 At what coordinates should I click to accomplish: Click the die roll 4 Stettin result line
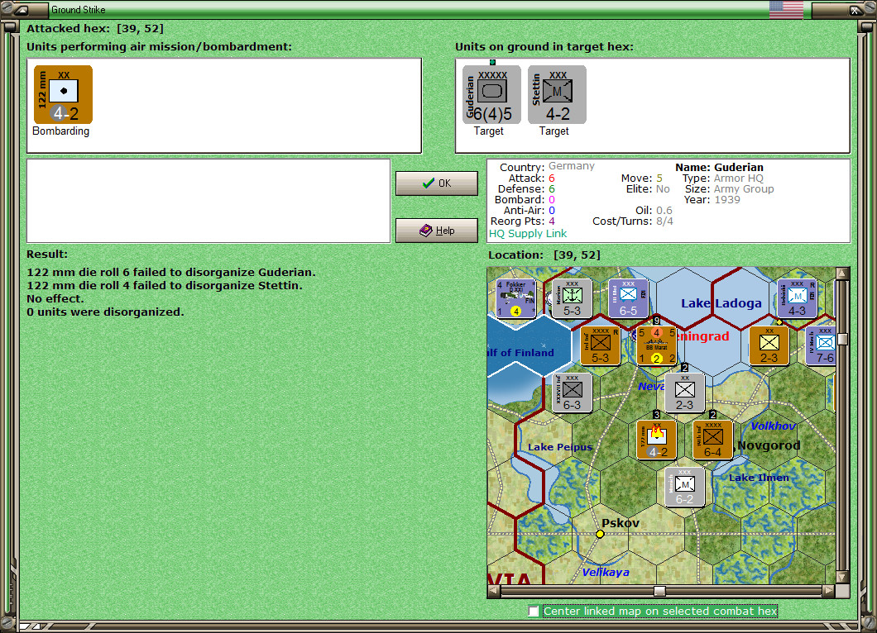[165, 285]
